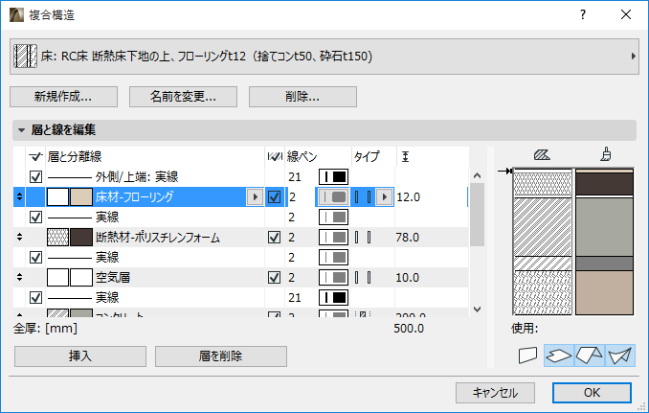
Task: Toggle the fill pen checkbox for 空気層
Action: click(274, 278)
